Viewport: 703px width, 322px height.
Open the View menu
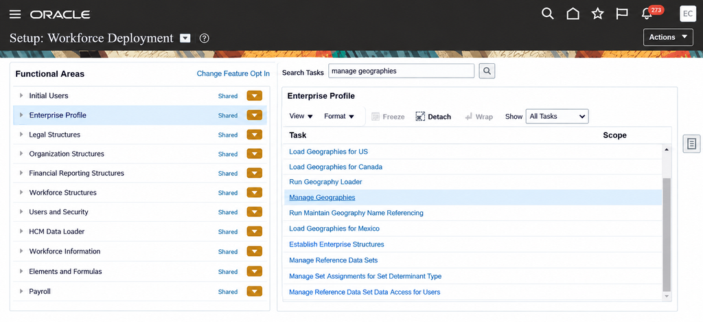(301, 116)
